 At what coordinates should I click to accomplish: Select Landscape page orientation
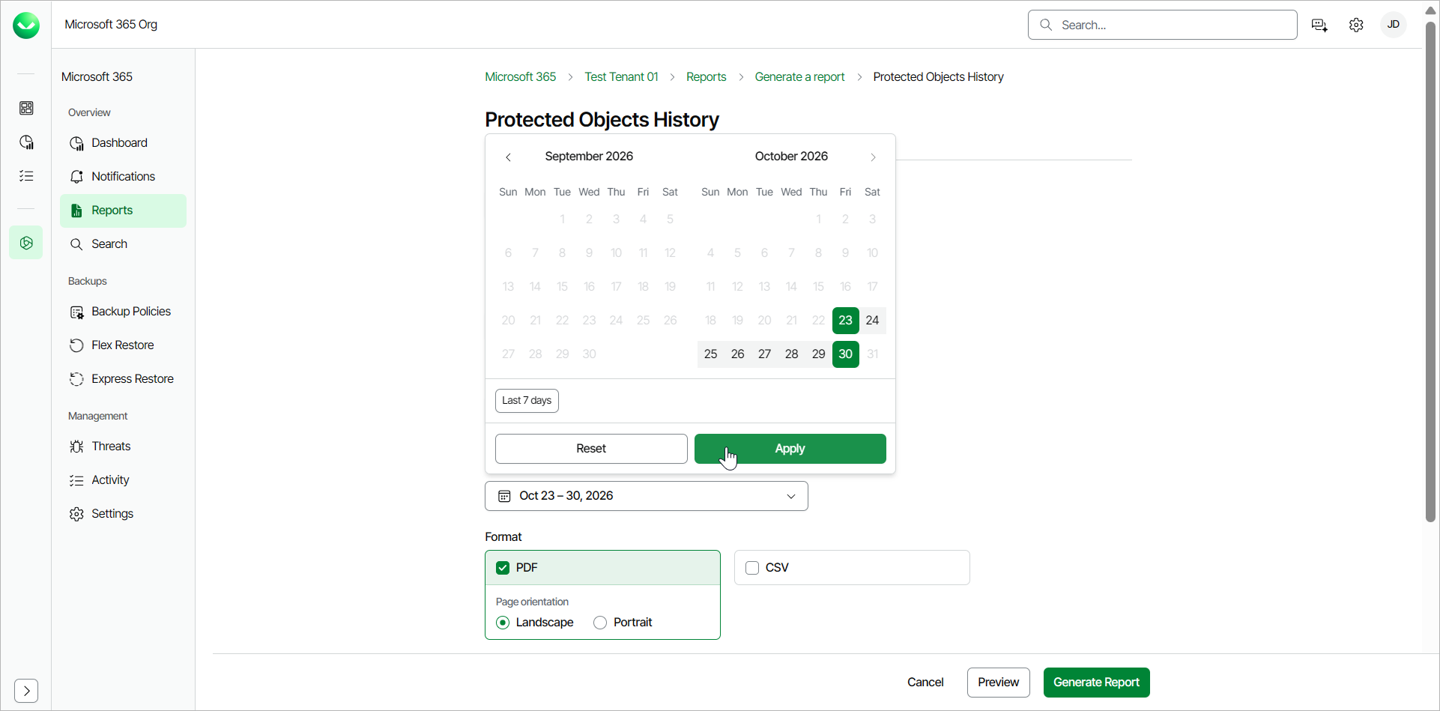503,623
